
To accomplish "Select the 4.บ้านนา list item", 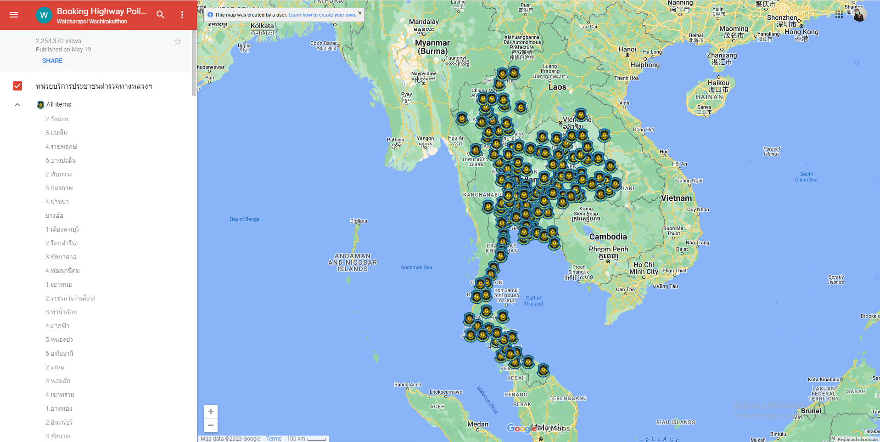I will click(57, 202).
